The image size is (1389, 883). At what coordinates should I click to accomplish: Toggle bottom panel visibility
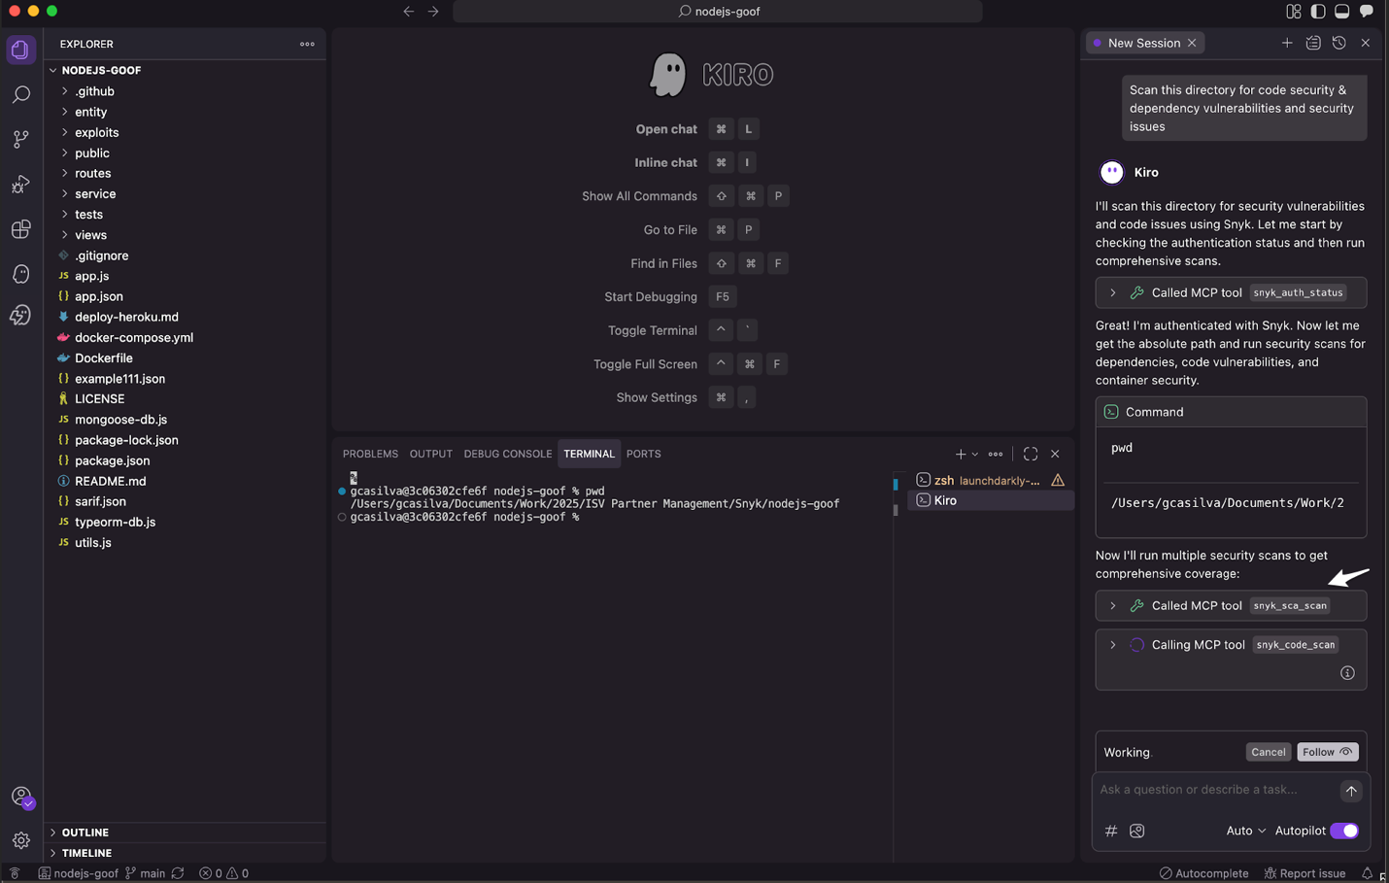coord(1342,12)
